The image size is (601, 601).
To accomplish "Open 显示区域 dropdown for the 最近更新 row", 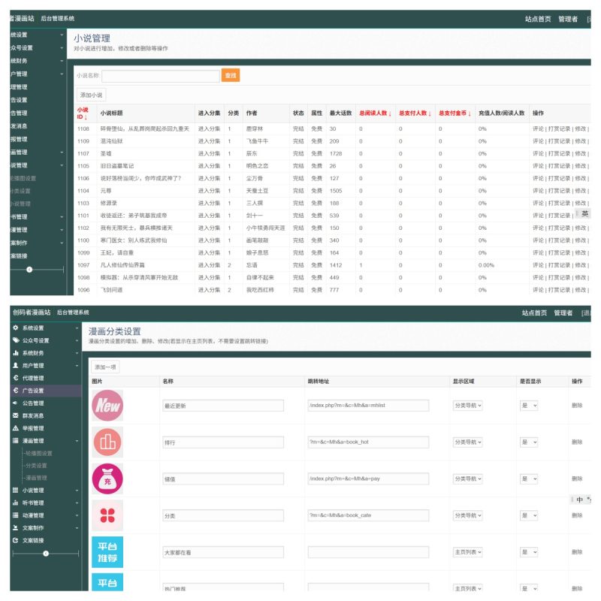I will (x=467, y=405).
